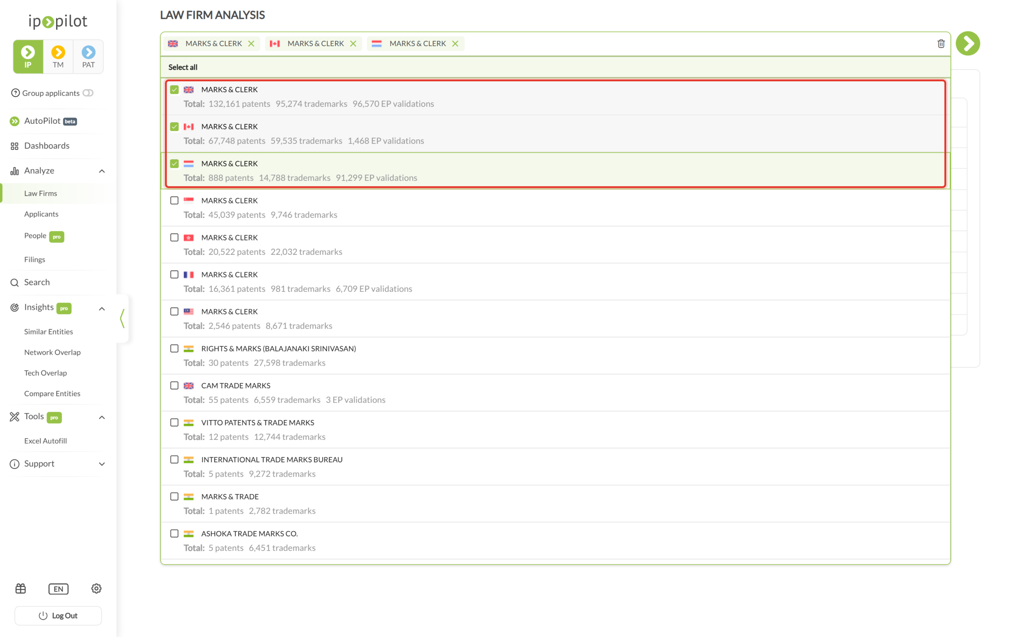The width and height of the screenshot is (1019, 637).
Task: Click the help icon beside Group applicants
Action: coord(15,93)
